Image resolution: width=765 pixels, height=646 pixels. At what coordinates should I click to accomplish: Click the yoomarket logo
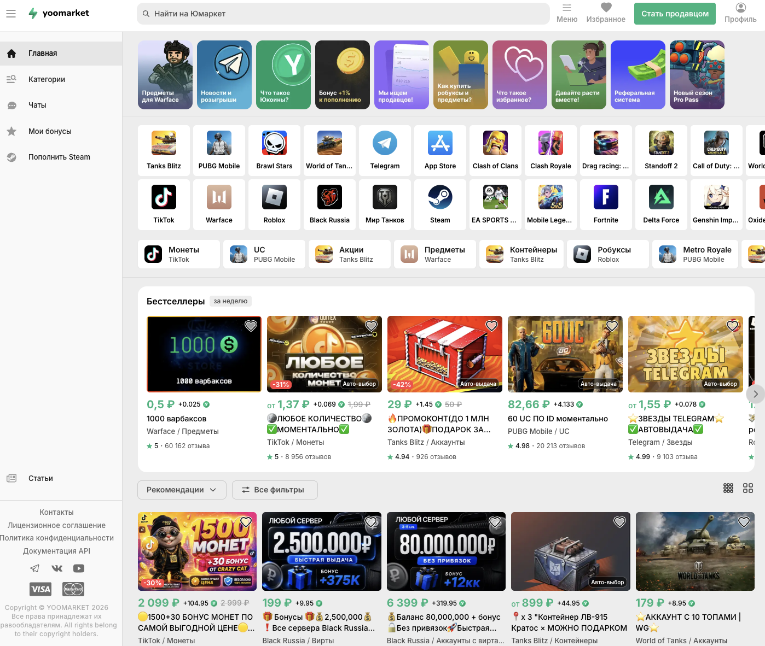59,13
